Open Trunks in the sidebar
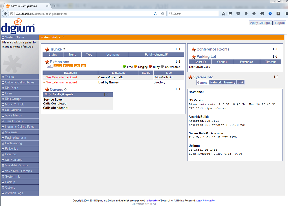288x206 pixels. pyautogui.click(x=20, y=77)
